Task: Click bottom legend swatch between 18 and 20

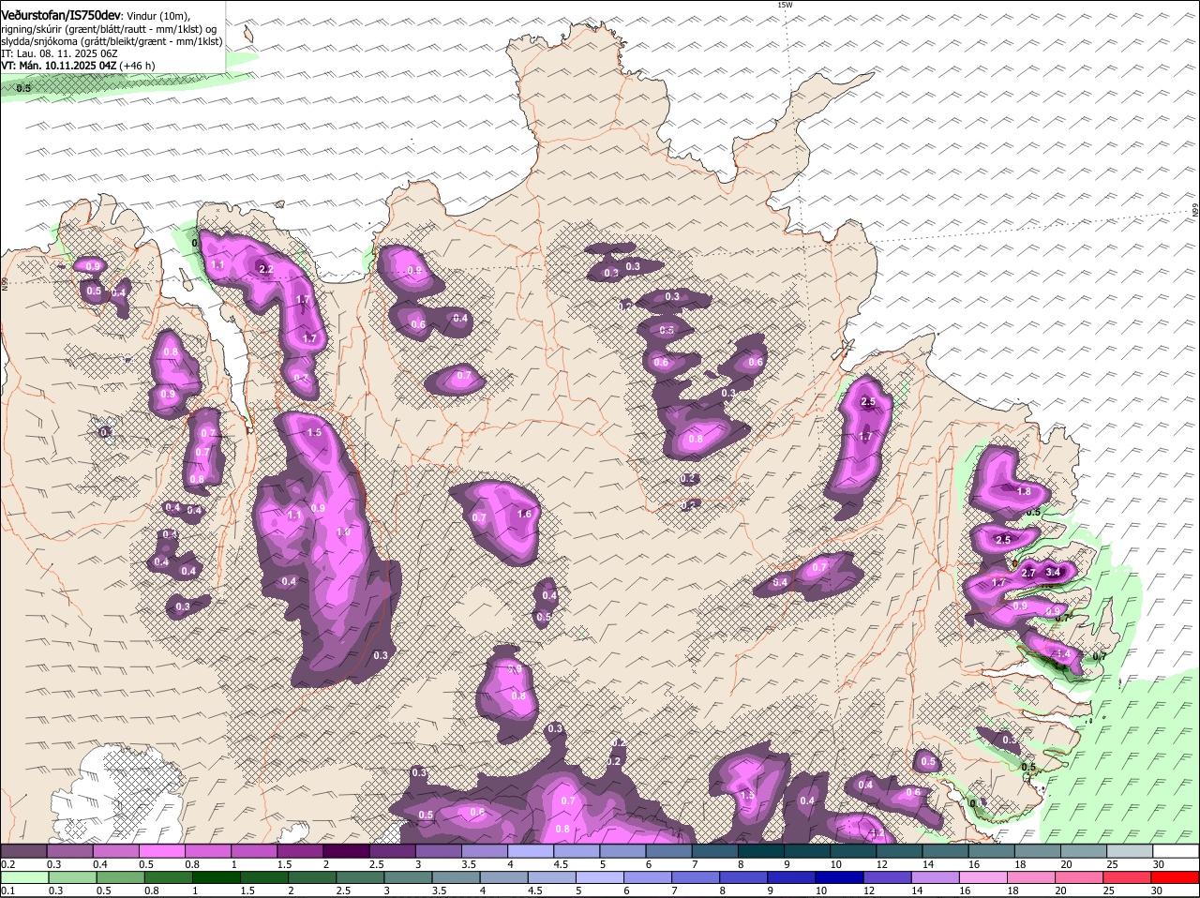Action: tap(1032, 878)
